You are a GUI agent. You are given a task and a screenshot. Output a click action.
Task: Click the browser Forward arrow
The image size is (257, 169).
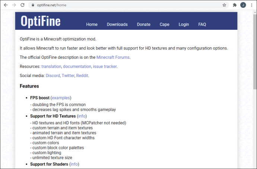(x=14, y=5)
